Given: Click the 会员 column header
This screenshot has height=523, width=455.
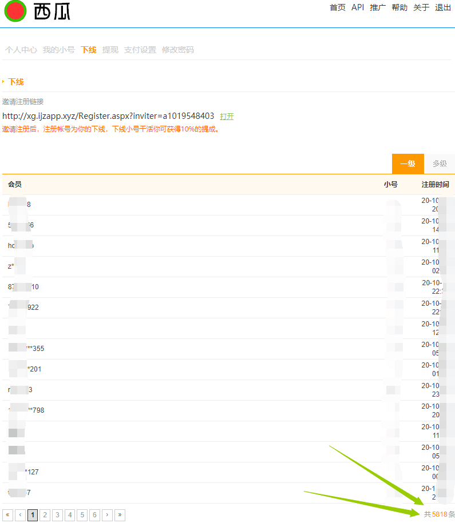Looking at the screenshot, I should click(15, 184).
